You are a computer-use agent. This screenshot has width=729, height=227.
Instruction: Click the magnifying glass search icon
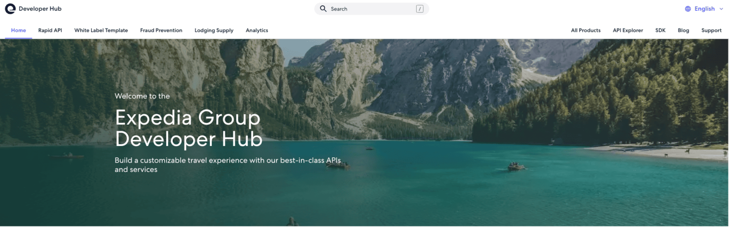323,9
